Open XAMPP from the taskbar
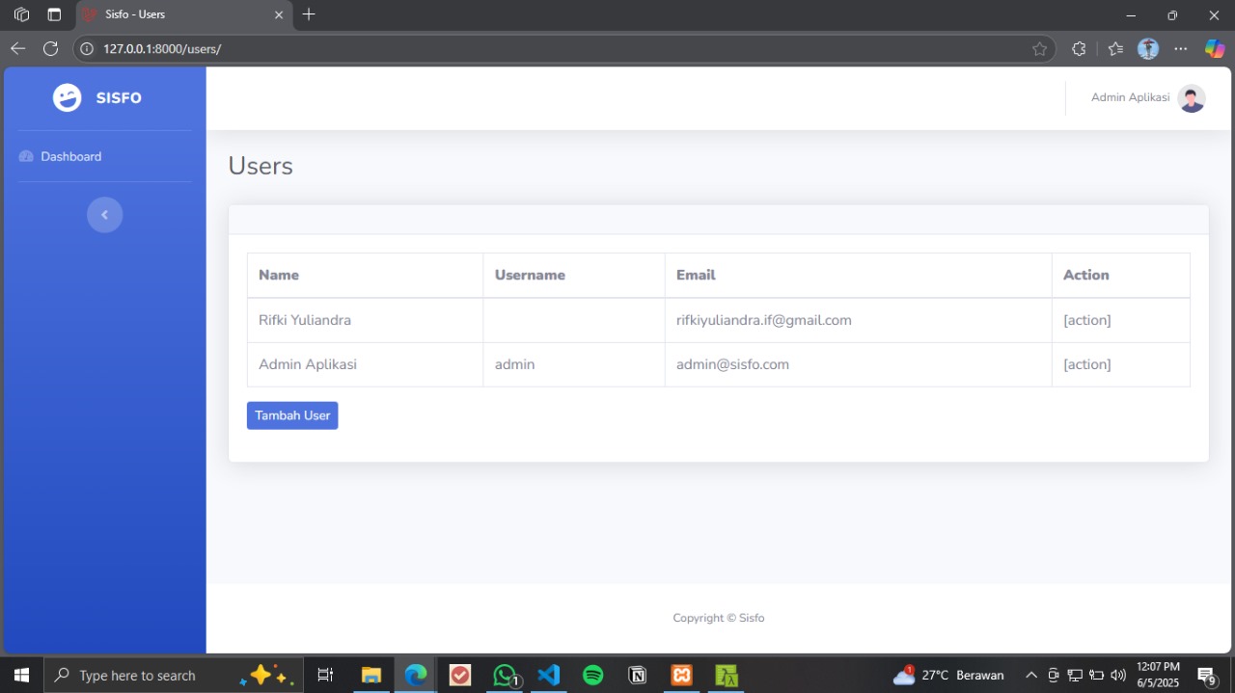This screenshot has width=1235, height=693. click(682, 675)
